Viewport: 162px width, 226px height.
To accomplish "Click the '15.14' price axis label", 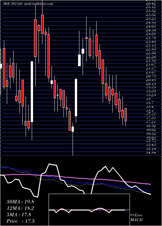I will coord(151,149).
